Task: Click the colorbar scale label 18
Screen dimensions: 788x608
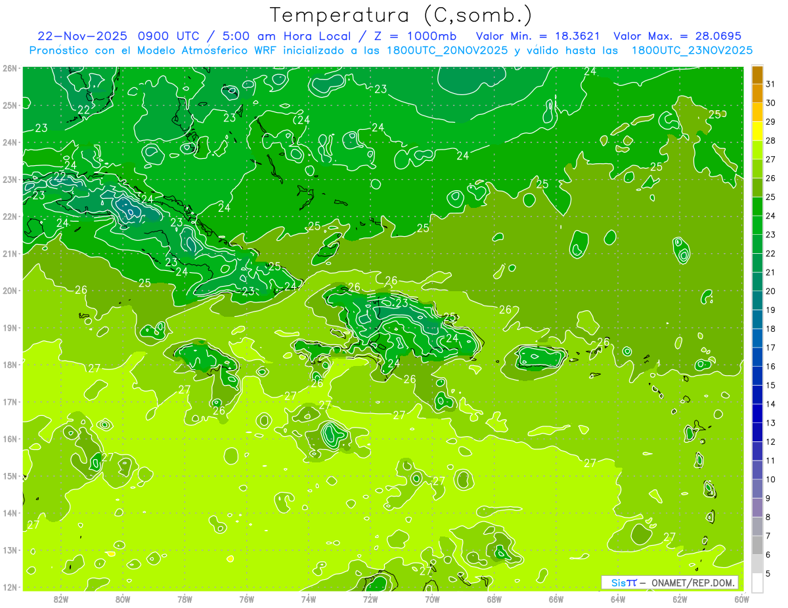Action: (771, 329)
